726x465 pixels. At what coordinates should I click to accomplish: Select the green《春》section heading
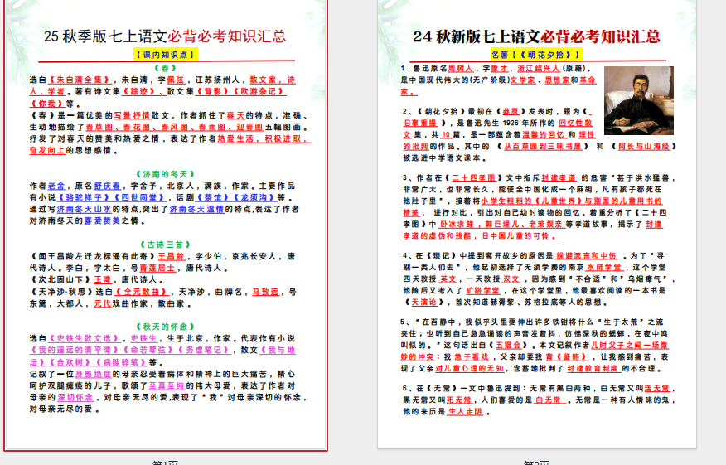(x=166, y=68)
